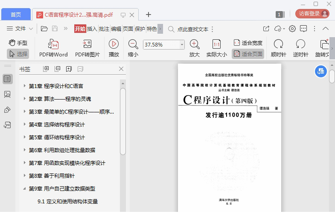Open rotate document tool (旋转文)
335x220 pixels.
(x=322, y=48)
